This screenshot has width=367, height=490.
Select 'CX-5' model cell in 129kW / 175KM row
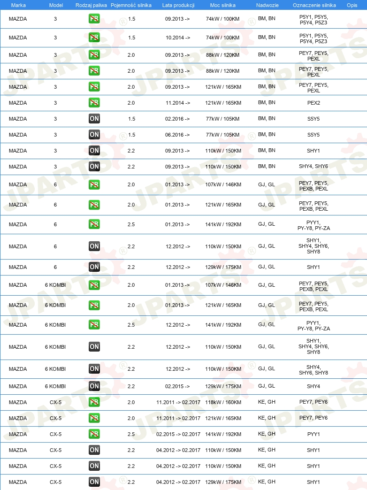click(56, 482)
